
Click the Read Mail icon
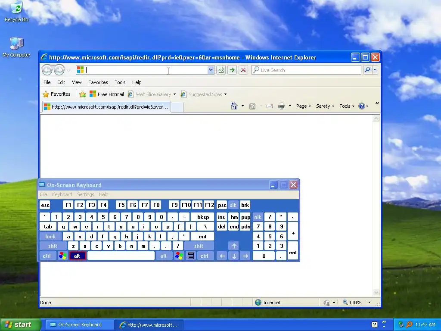point(270,106)
